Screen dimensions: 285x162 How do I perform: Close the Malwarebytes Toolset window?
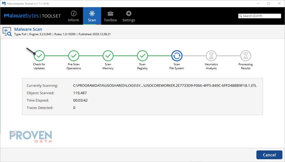279,3
